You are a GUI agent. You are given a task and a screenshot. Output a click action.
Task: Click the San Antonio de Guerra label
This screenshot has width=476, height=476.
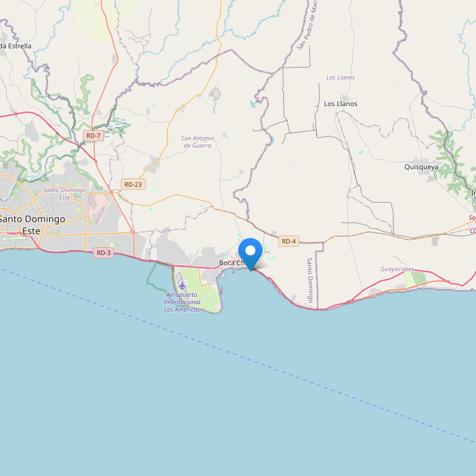point(197,142)
